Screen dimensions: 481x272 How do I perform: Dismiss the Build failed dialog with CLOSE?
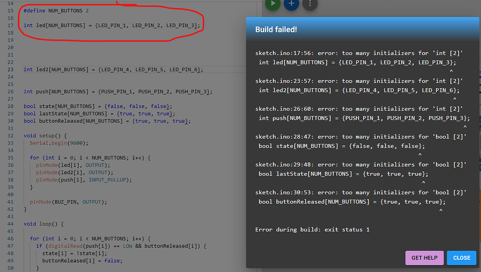[461, 258]
